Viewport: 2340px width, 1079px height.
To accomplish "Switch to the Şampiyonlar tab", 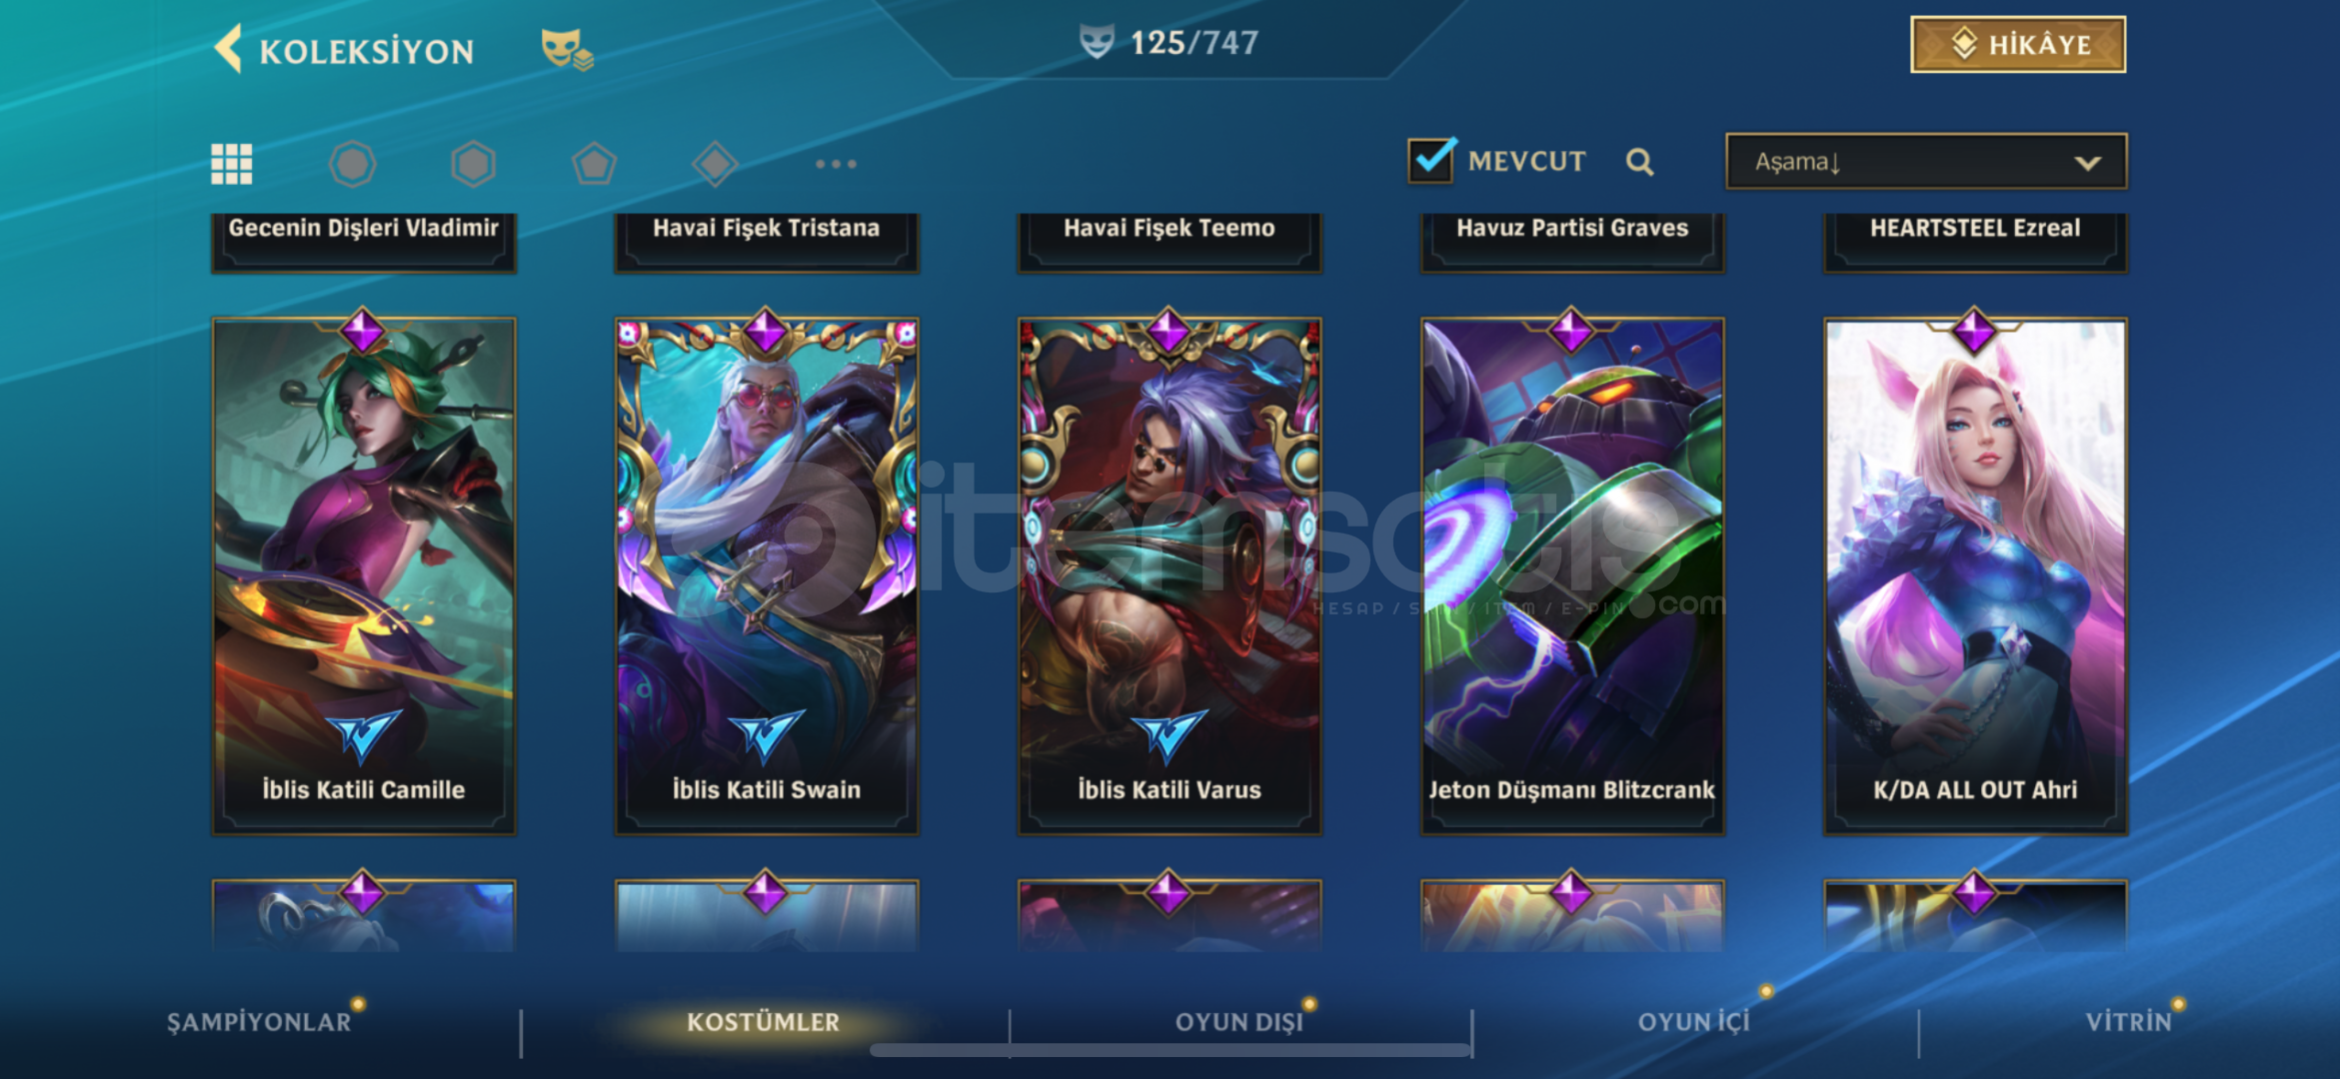I will 259,1022.
